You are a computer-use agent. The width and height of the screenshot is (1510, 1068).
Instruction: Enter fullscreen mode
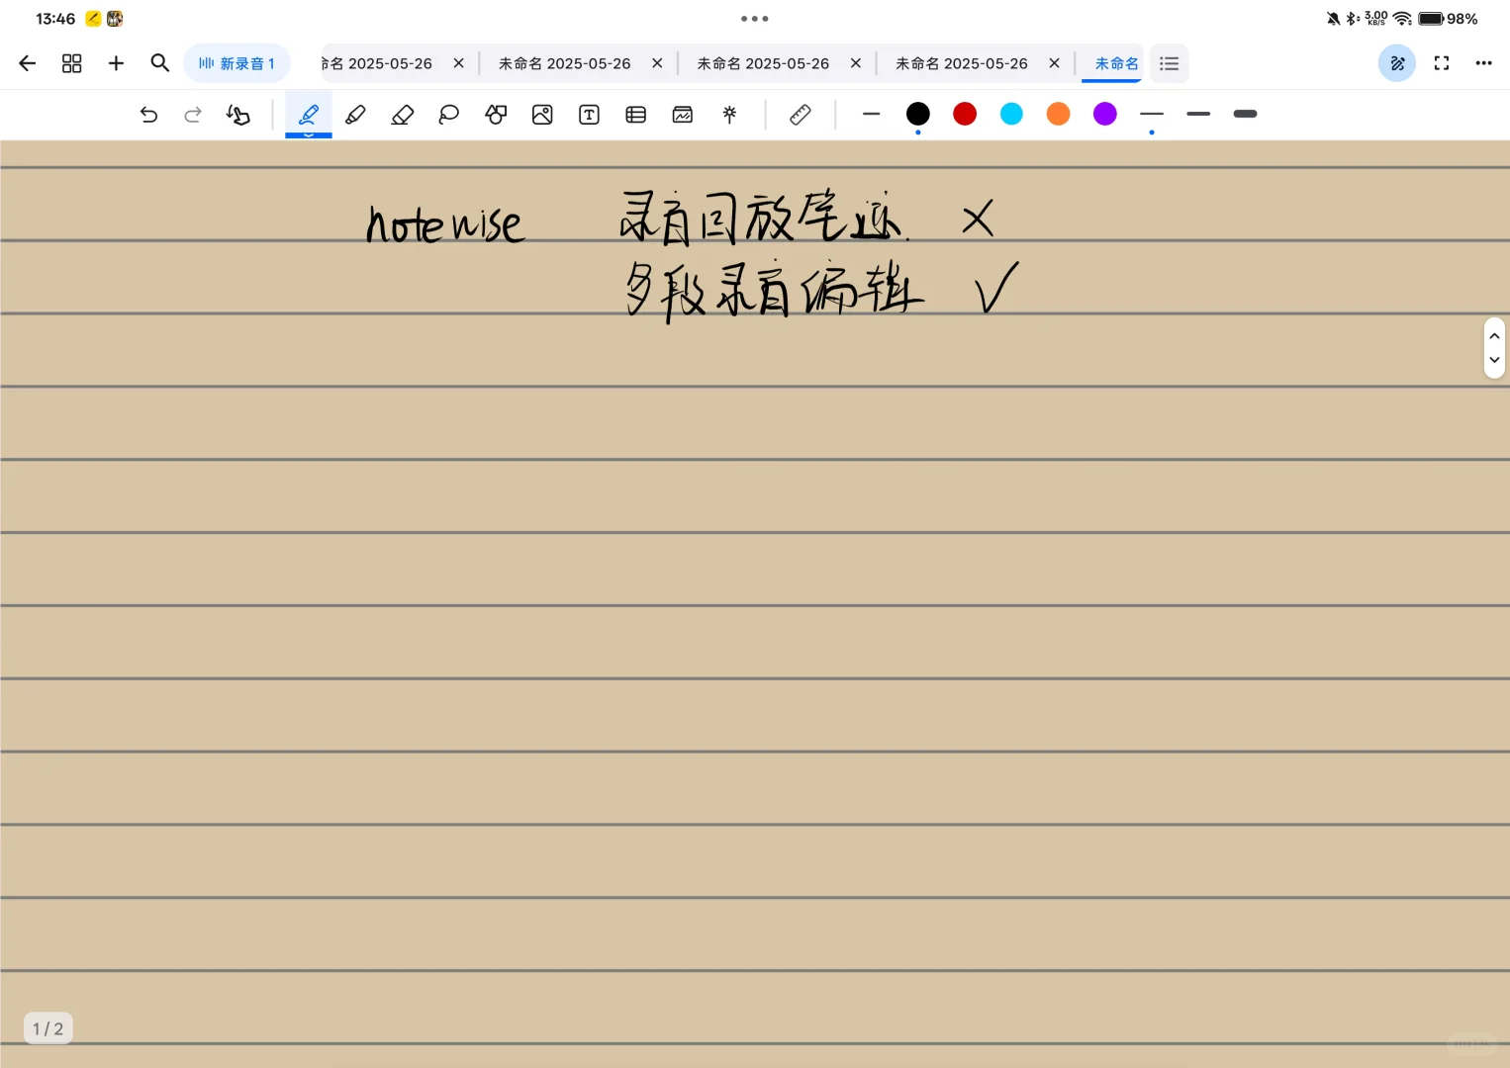point(1442,62)
